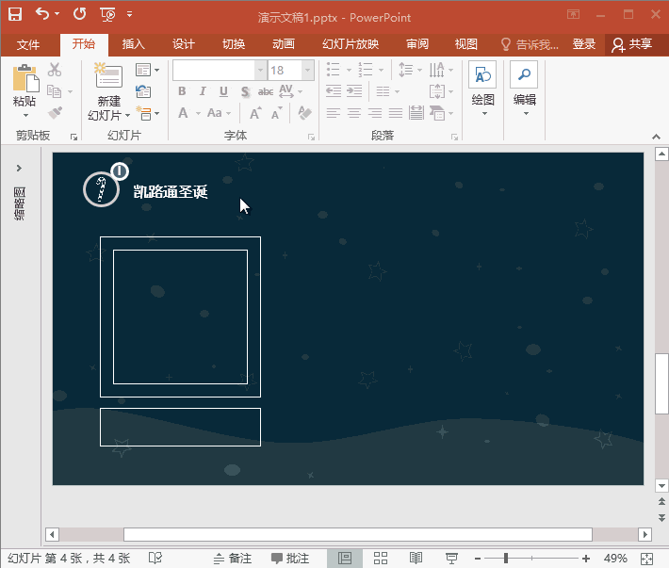This screenshot has width=669, height=568.
Task: Open the Insert (插入) tab
Action: 134,44
